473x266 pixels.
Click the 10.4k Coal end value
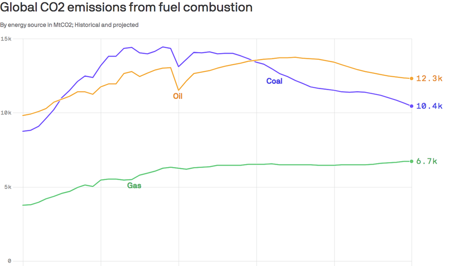pyautogui.click(x=429, y=106)
